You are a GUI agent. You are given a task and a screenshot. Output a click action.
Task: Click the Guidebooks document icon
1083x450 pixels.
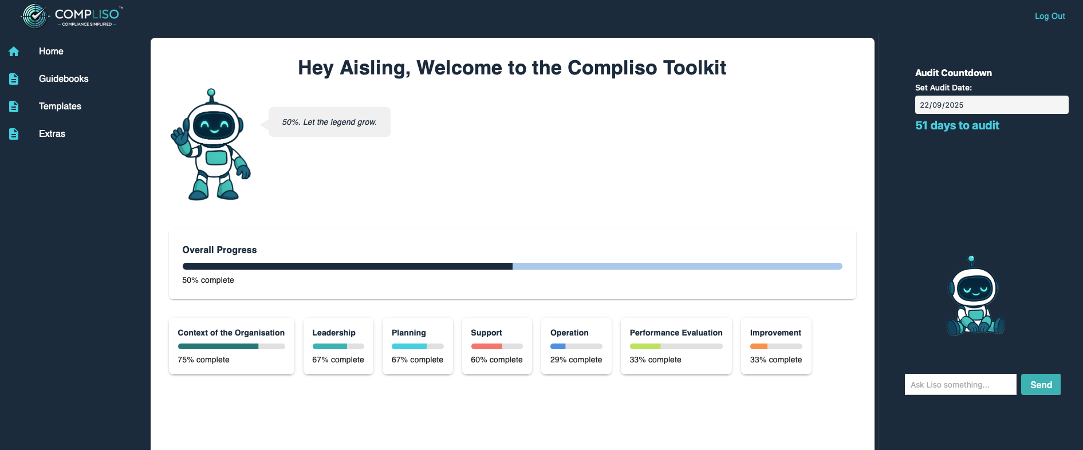click(x=14, y=79)
